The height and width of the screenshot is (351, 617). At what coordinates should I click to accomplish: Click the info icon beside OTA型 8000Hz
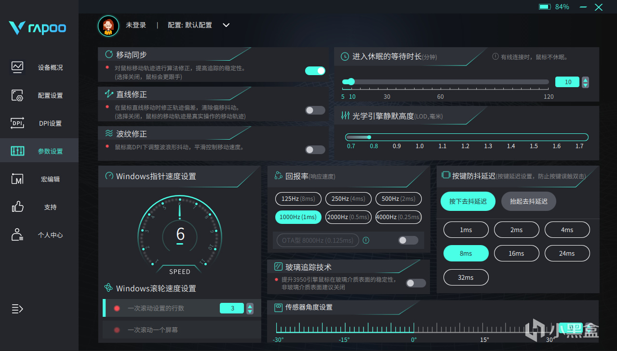[x=366, y=240]
